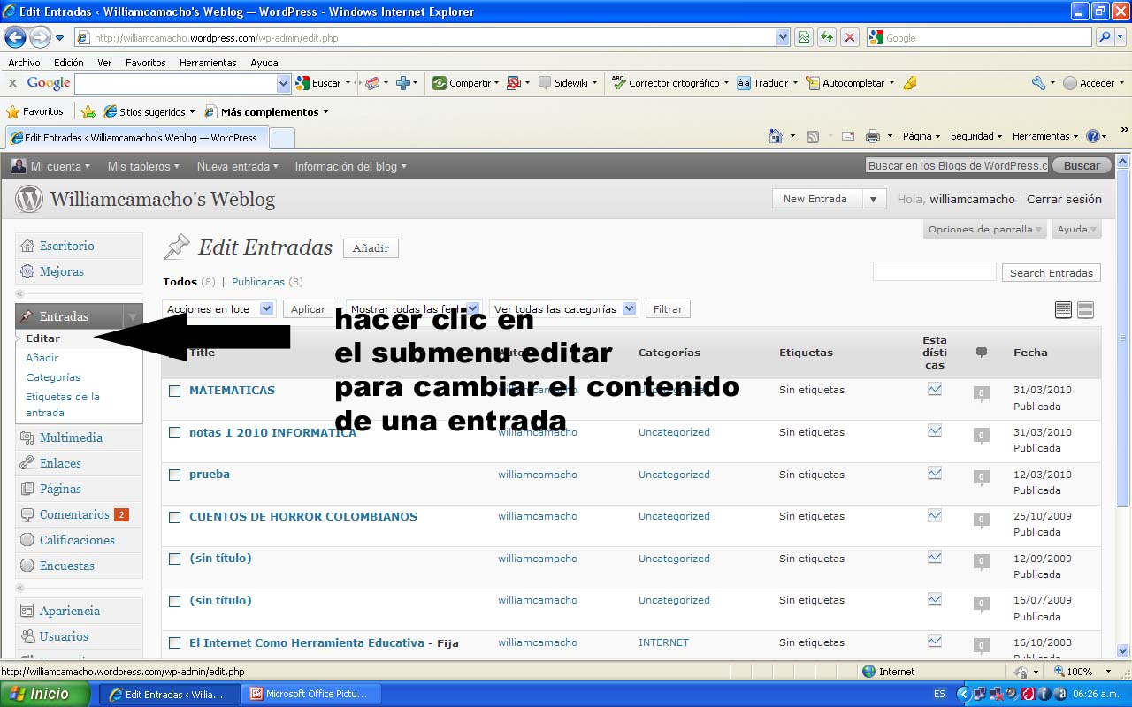The height and width of the screenshot is (707, 1132).
Task: Click the Search Entradas input field
Action: click(934, 272)
